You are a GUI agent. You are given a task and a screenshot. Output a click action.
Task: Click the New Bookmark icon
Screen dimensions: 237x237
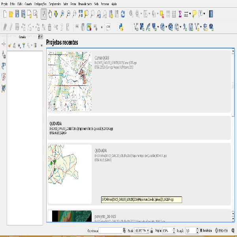[x=111, y=14]
